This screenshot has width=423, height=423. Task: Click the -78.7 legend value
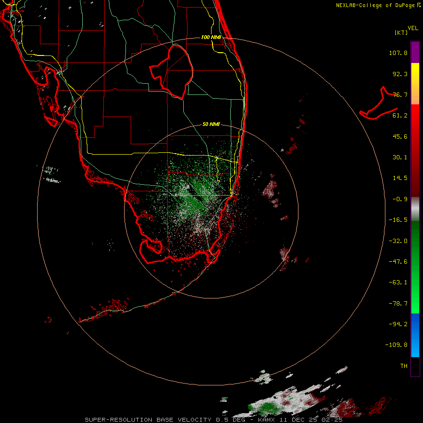pyautogui.click(x=398, y=304)
